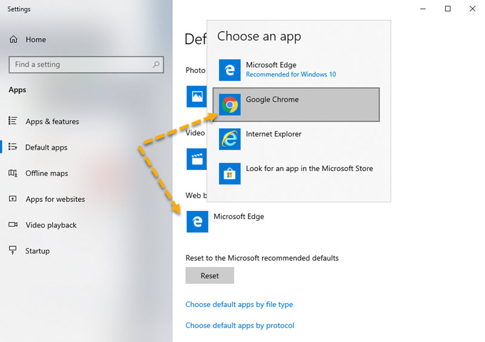
Task: Click Microsoft Edge label under Web browser
Action: pos(239,216)
